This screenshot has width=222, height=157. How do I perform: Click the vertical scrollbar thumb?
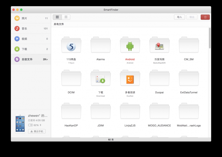tap(210, 38)
